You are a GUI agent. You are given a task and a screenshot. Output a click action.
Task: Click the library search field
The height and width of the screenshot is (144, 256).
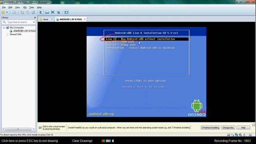tap(19, 22)
